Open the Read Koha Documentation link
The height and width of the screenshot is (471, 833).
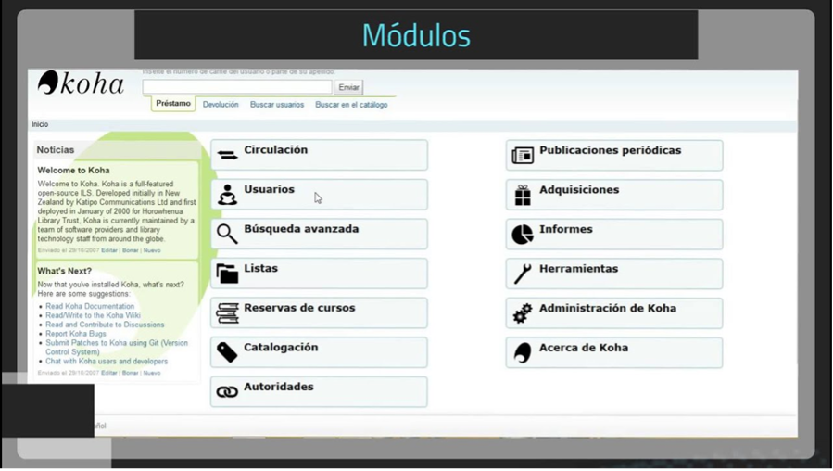(x=90, y=306)
